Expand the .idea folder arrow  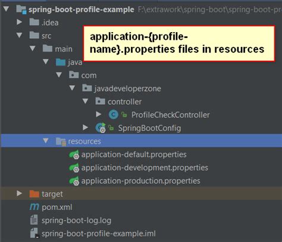click(x=19, y=22)
